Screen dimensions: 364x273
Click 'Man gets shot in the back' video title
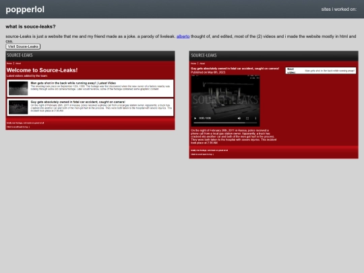(73, 83)
